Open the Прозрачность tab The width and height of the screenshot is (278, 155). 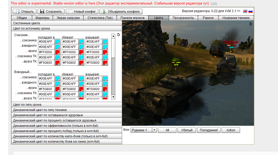pyautogui.click(x=183, y=18)
